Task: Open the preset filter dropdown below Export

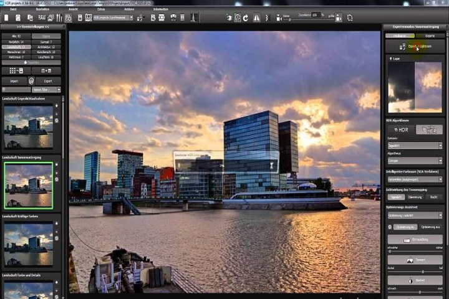Action: click(x=46, y=90)
